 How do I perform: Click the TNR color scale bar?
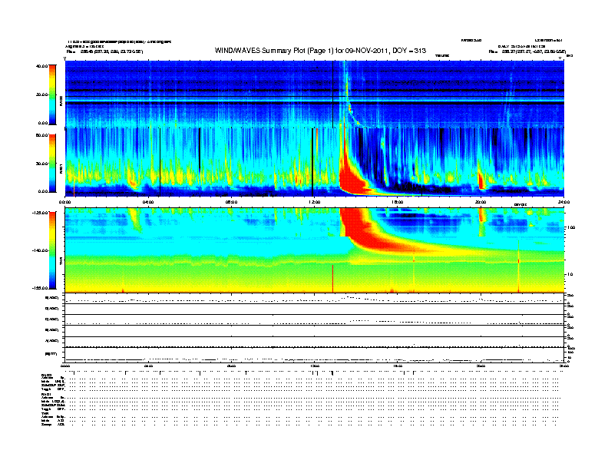click(x=52, y=250)
